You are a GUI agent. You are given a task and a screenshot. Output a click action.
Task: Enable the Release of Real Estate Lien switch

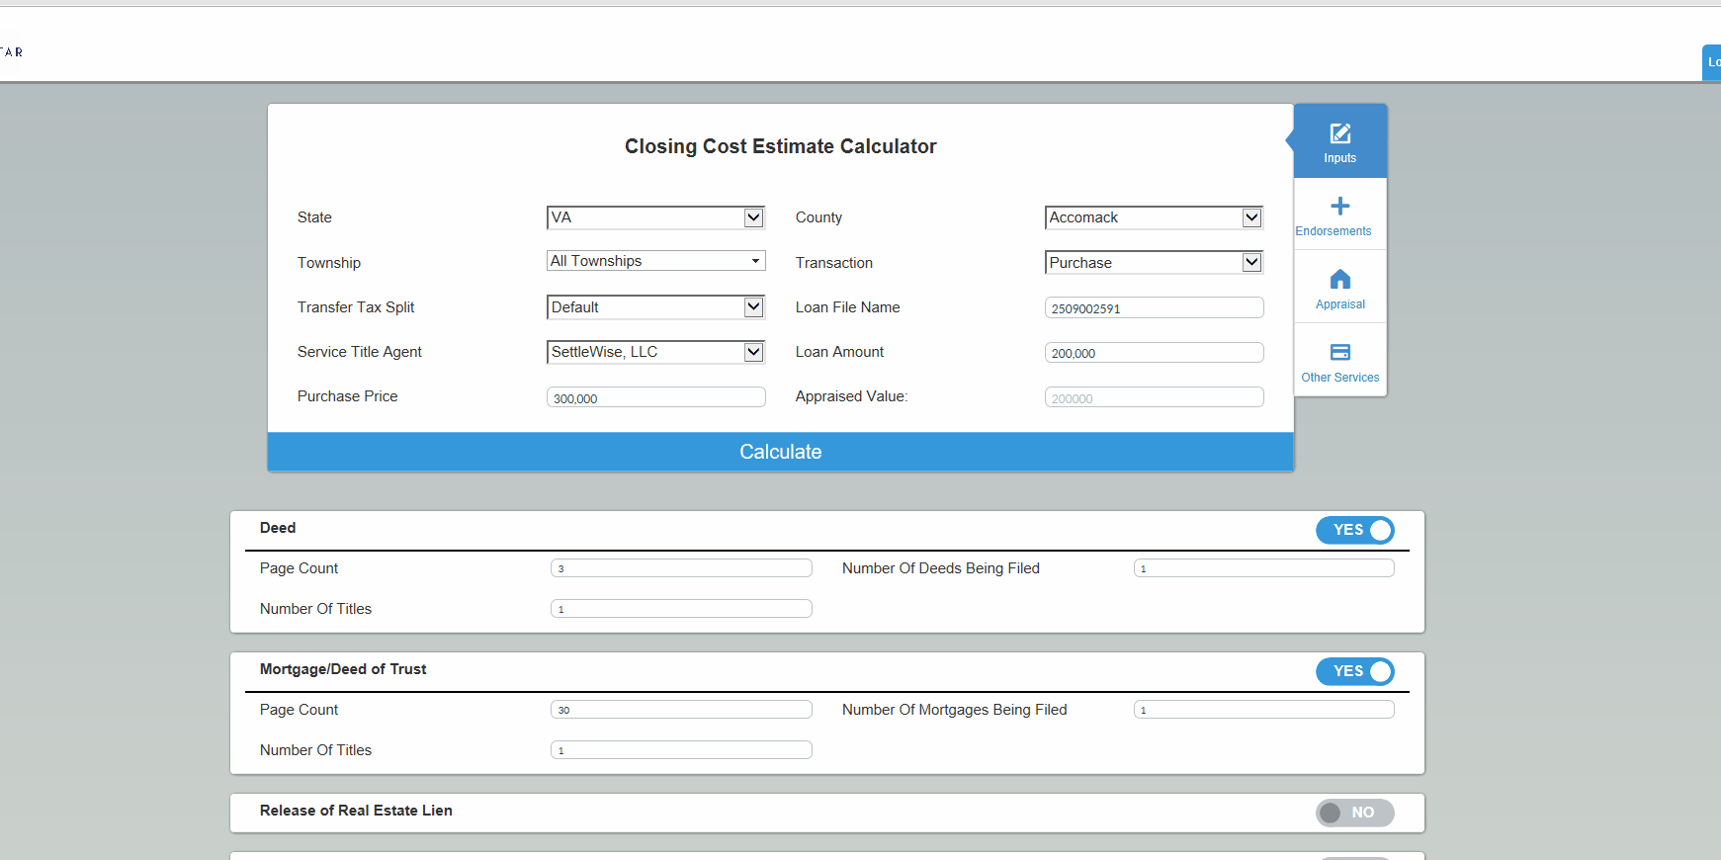(1355, 813)
